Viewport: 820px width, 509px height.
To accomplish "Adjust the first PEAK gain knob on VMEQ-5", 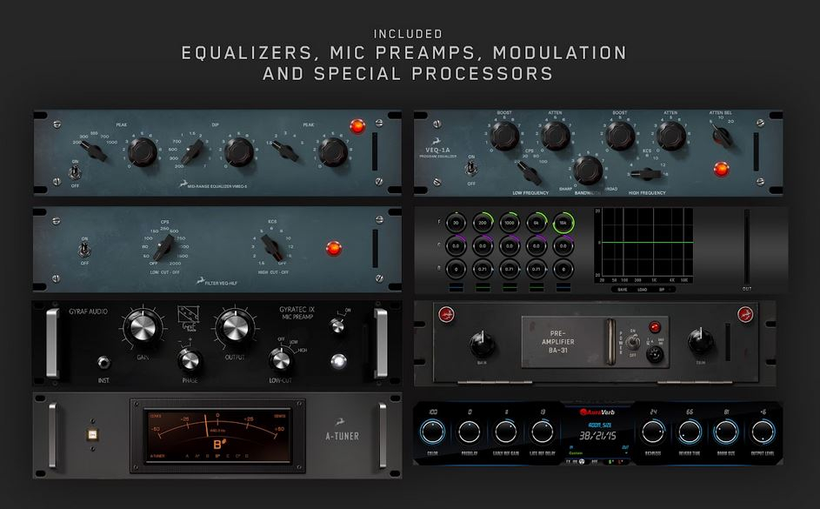I will pos(142,152).
